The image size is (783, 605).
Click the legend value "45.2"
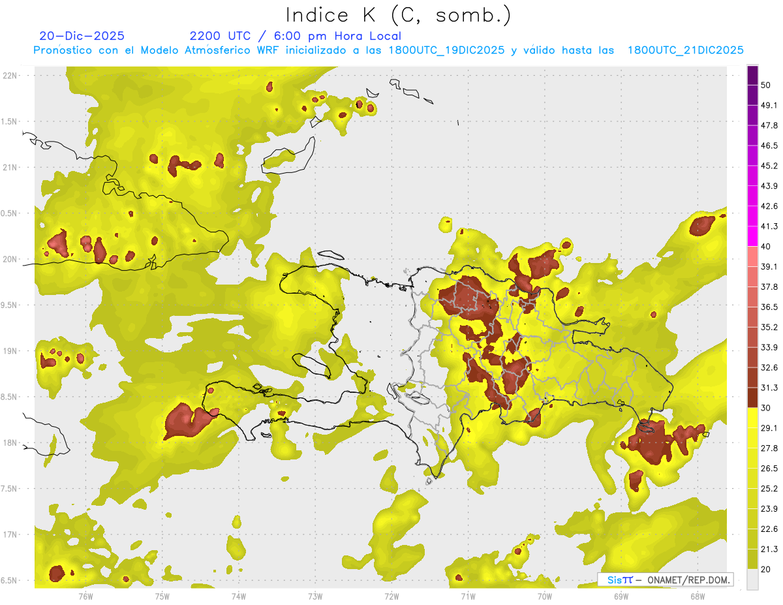point(769,166)
